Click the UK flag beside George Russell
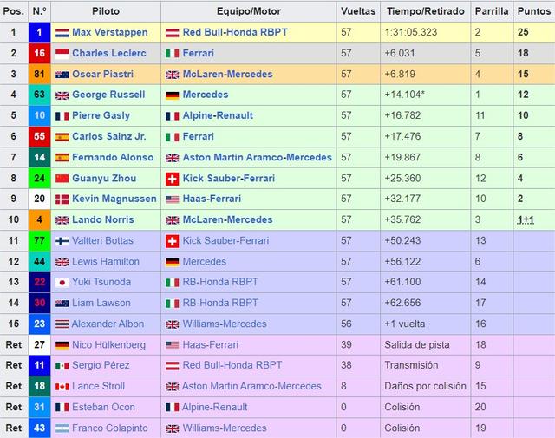 (62, 95)
